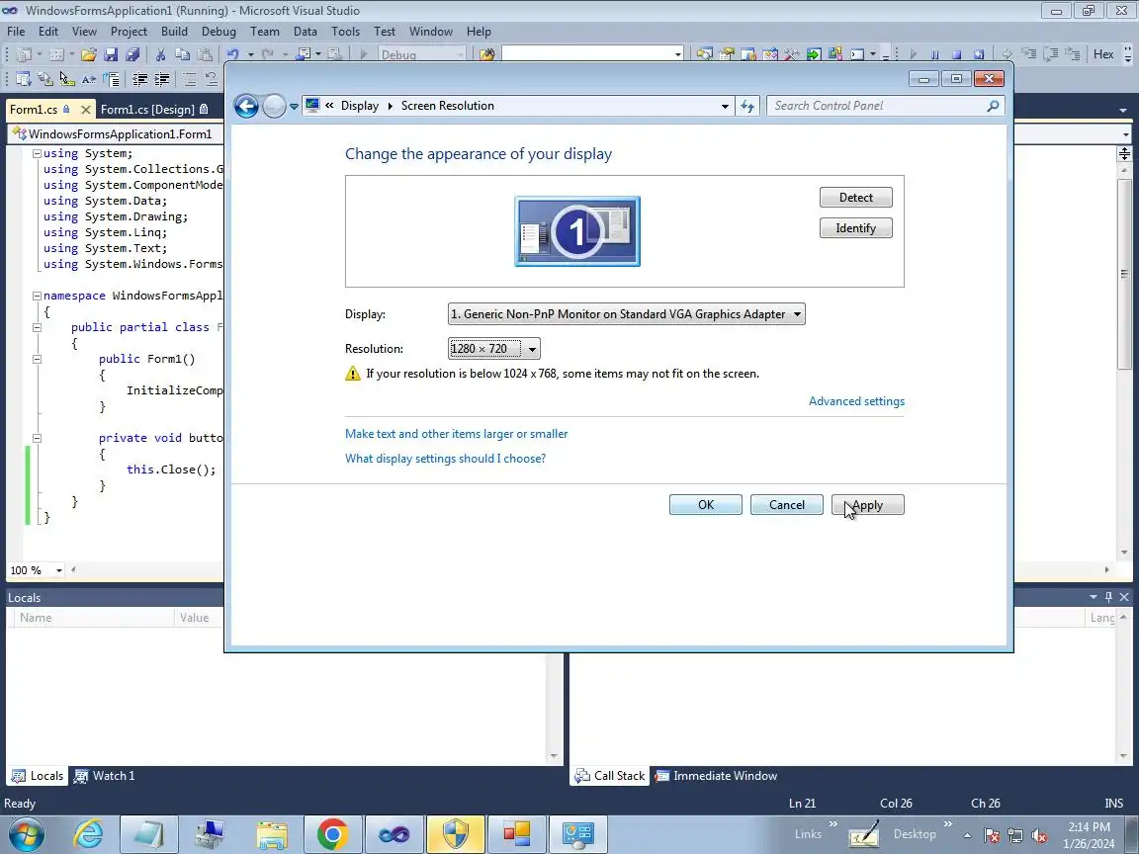Viewport: 1139px width, 854px height.
Task: Switch to the Call Stack tab
Action: (x=610, y=776)
